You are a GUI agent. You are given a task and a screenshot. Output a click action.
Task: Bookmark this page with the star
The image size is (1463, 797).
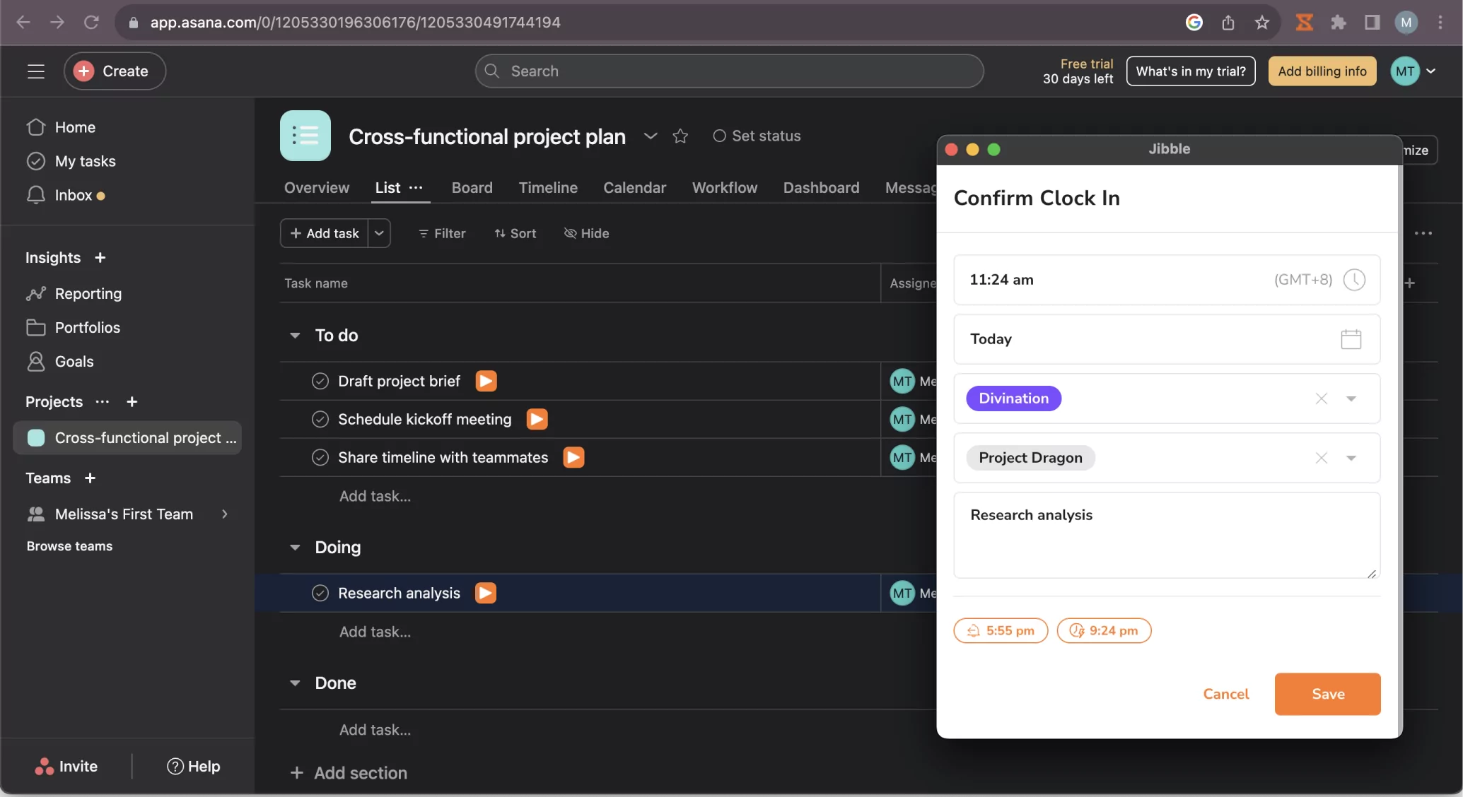point(1262,23)
